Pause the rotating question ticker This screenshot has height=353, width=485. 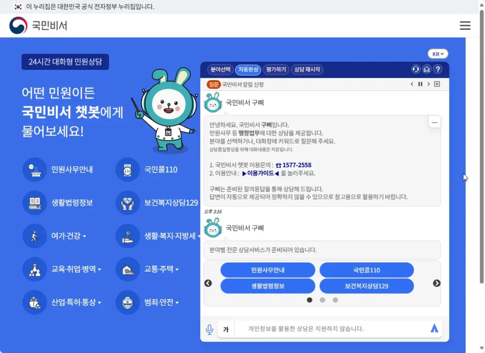pyautogui.click(x=420, y=84)
